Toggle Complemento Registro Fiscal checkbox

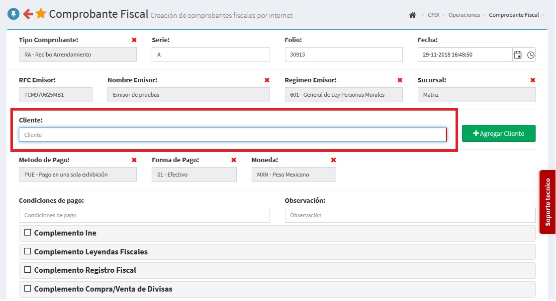coord(28,270)
